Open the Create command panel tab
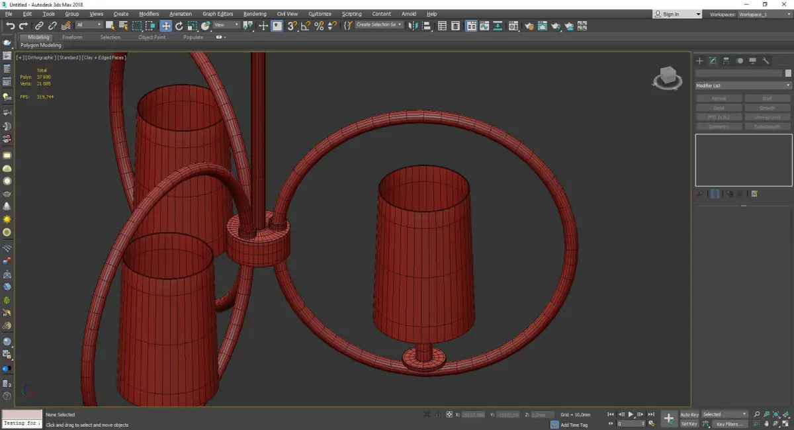This screenshot has width=794, height=430. tap(700, 61)
